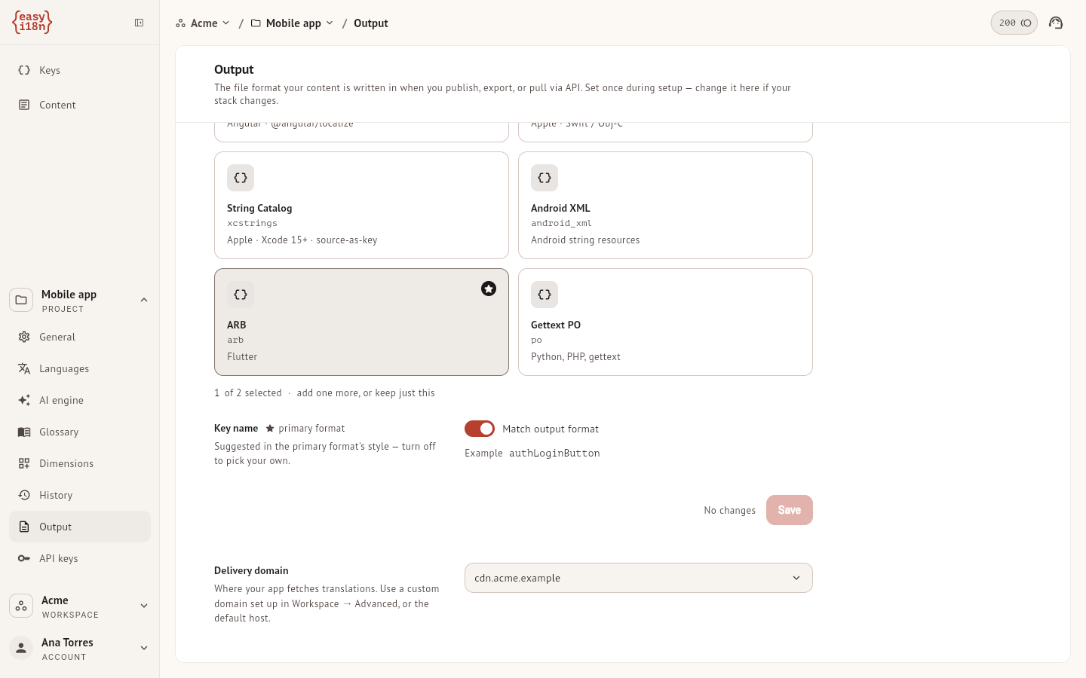
Task: Click the API keys key icon
Action: 24,558
